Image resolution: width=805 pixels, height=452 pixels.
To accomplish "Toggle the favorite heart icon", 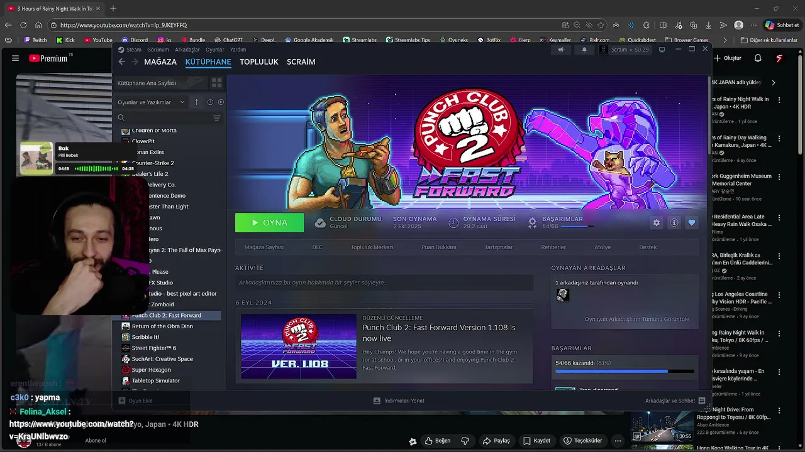I will pos(692,223).
